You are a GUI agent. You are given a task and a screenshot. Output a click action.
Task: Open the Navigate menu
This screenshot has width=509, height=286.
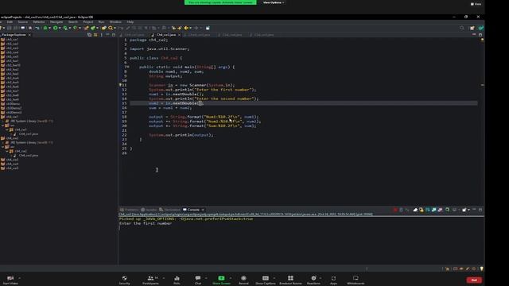(56, 22)
